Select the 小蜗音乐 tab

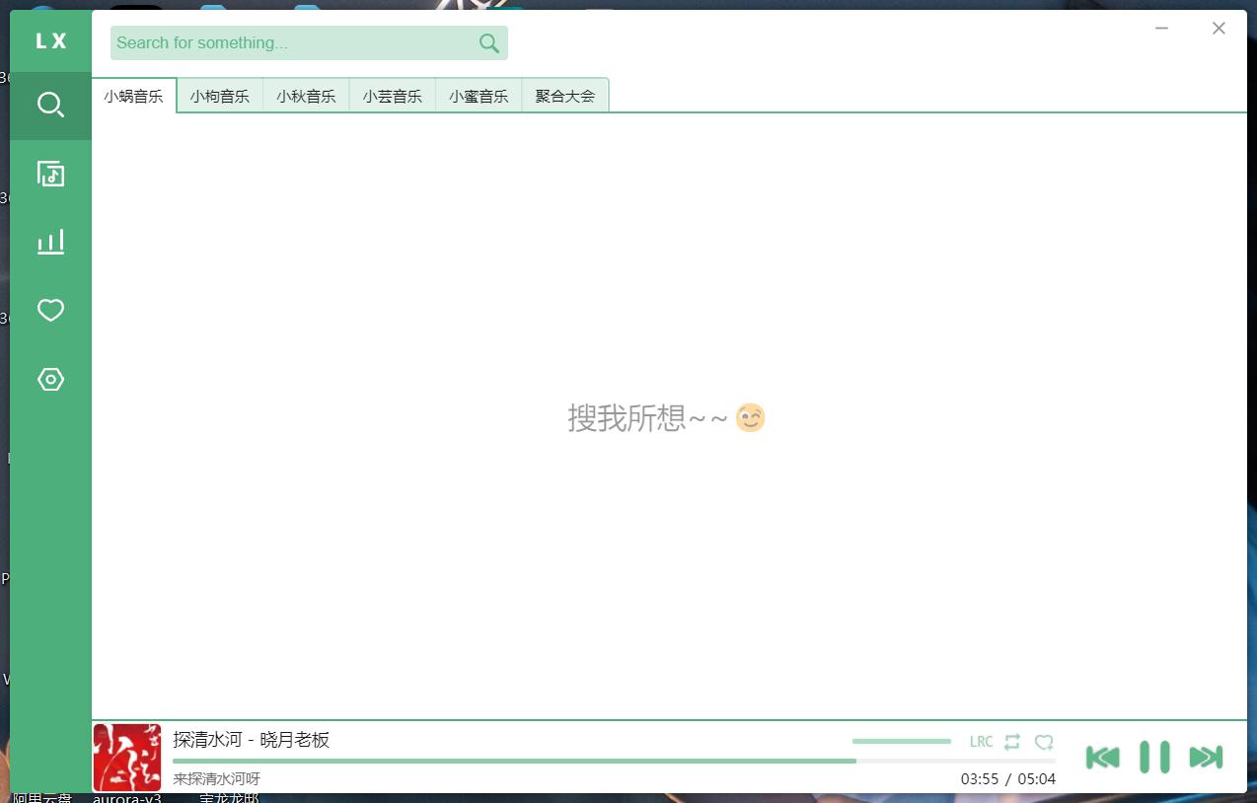tap(133, 96)
